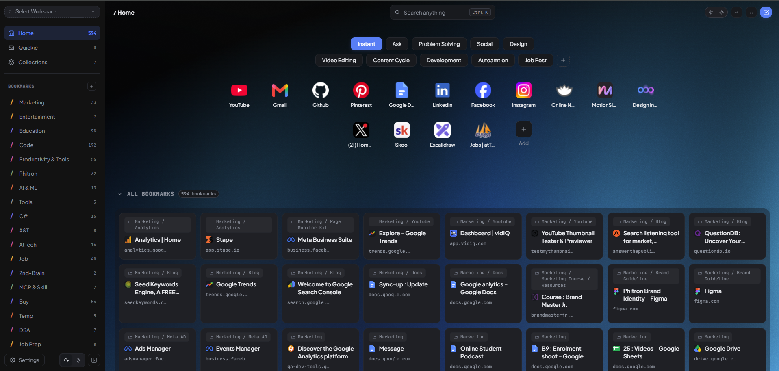This screenshot has width=779, height=371.
Task: Open the Excalidraw shortcut icon
Action: 442,130
